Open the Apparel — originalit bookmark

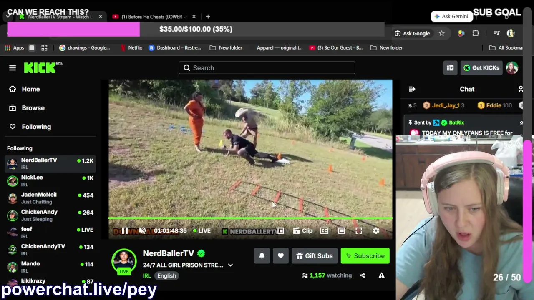coord(280,48)
